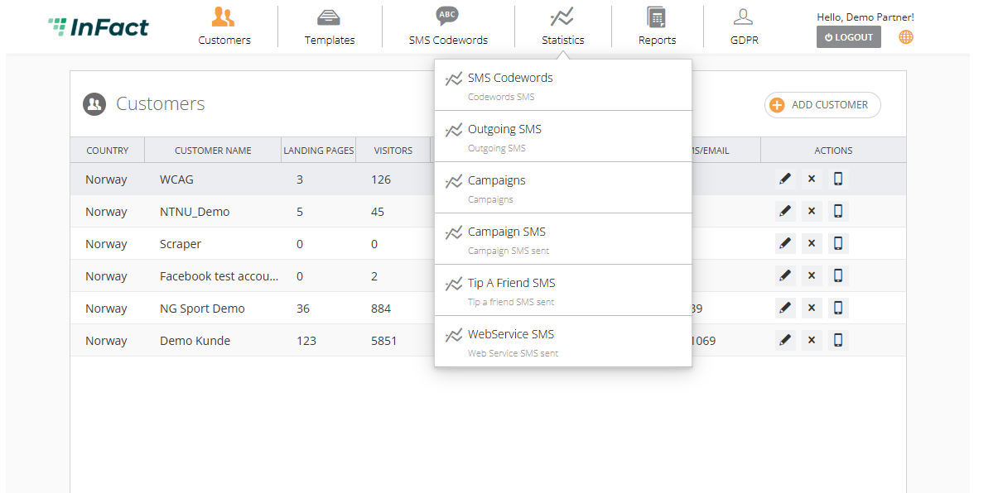Click delete icon for NG Sport Demo

(x=812, y=308)
